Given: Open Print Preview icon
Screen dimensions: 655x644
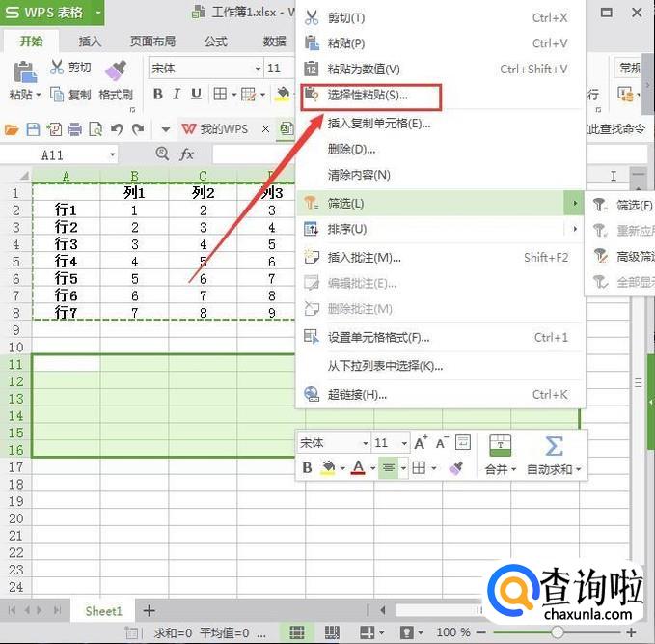Looking at the screenshot, I should coord(96,129).
